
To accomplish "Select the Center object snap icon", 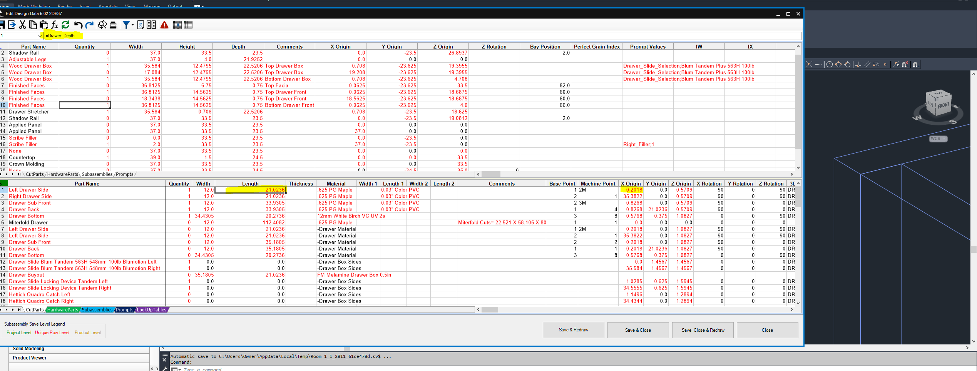I will 830,64.
